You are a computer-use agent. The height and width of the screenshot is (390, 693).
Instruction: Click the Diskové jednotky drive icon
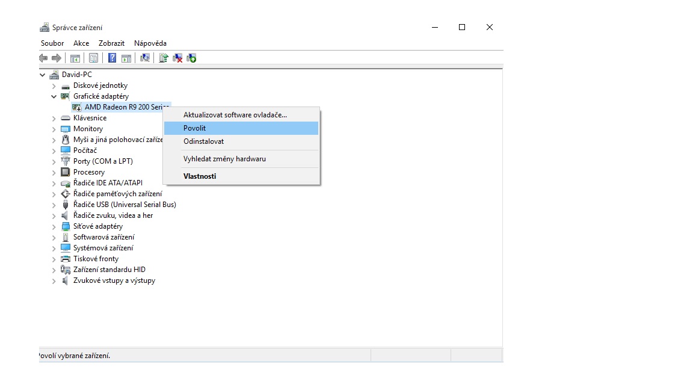(x=66, y=86)
